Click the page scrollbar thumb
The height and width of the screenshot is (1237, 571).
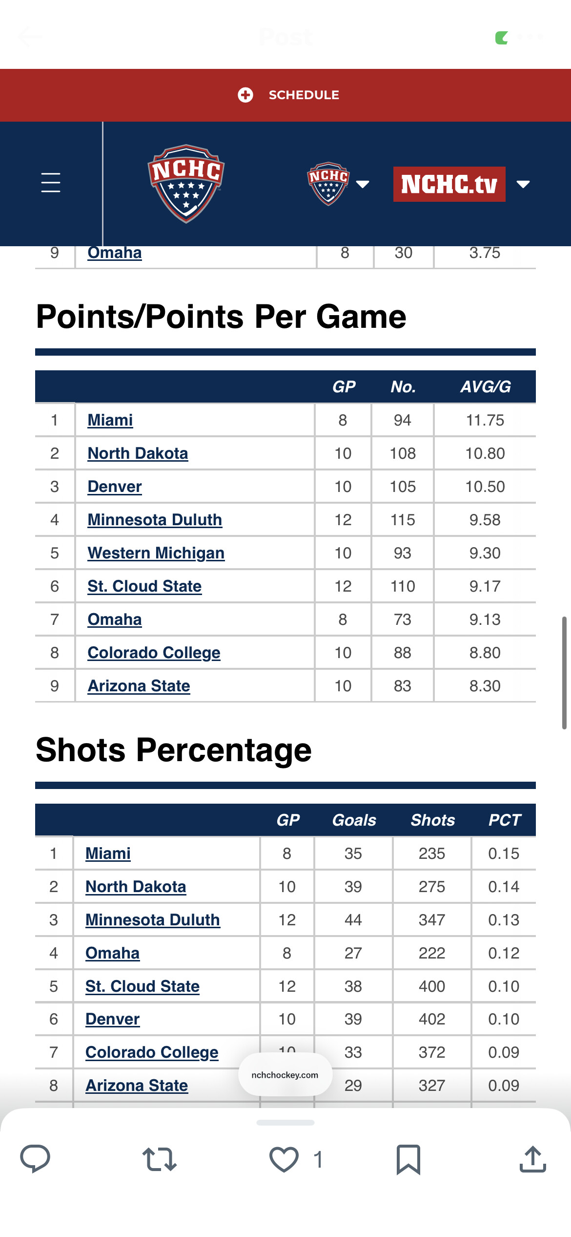(x=564, y=672)
